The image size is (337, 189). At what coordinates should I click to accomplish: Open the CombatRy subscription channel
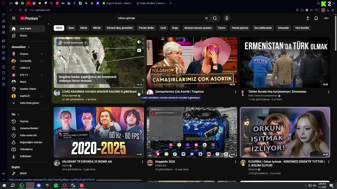(27, 61)
